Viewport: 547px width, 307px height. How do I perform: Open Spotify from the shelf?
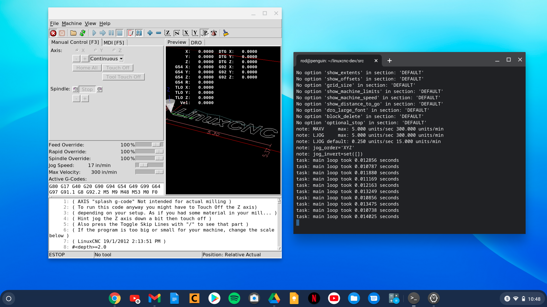(x=234, y=298)
